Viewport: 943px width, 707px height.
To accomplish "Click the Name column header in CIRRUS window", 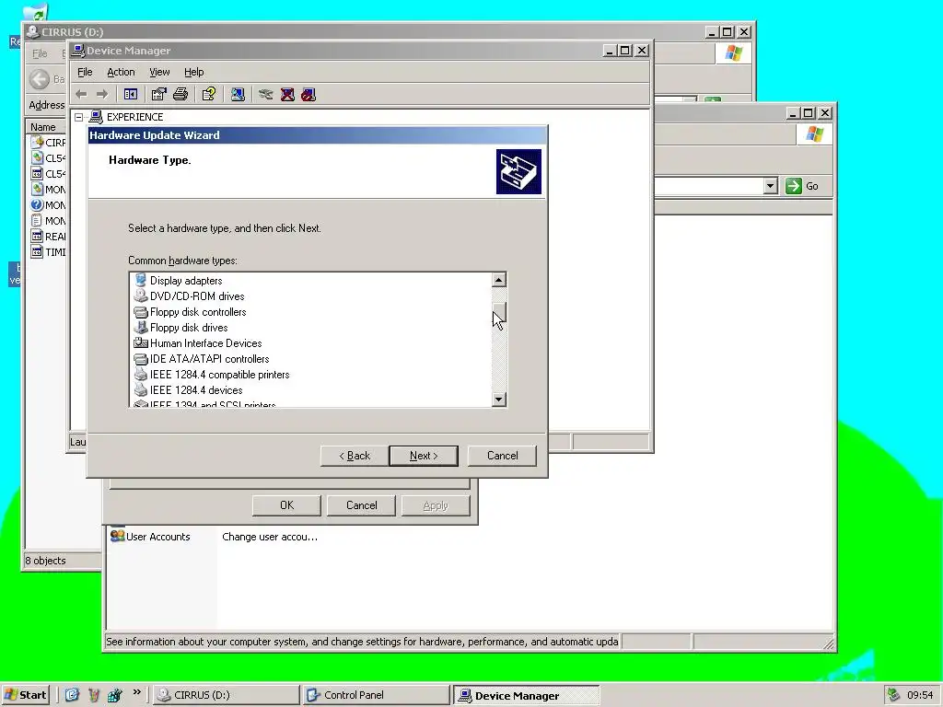I will (x=45, y=127).
